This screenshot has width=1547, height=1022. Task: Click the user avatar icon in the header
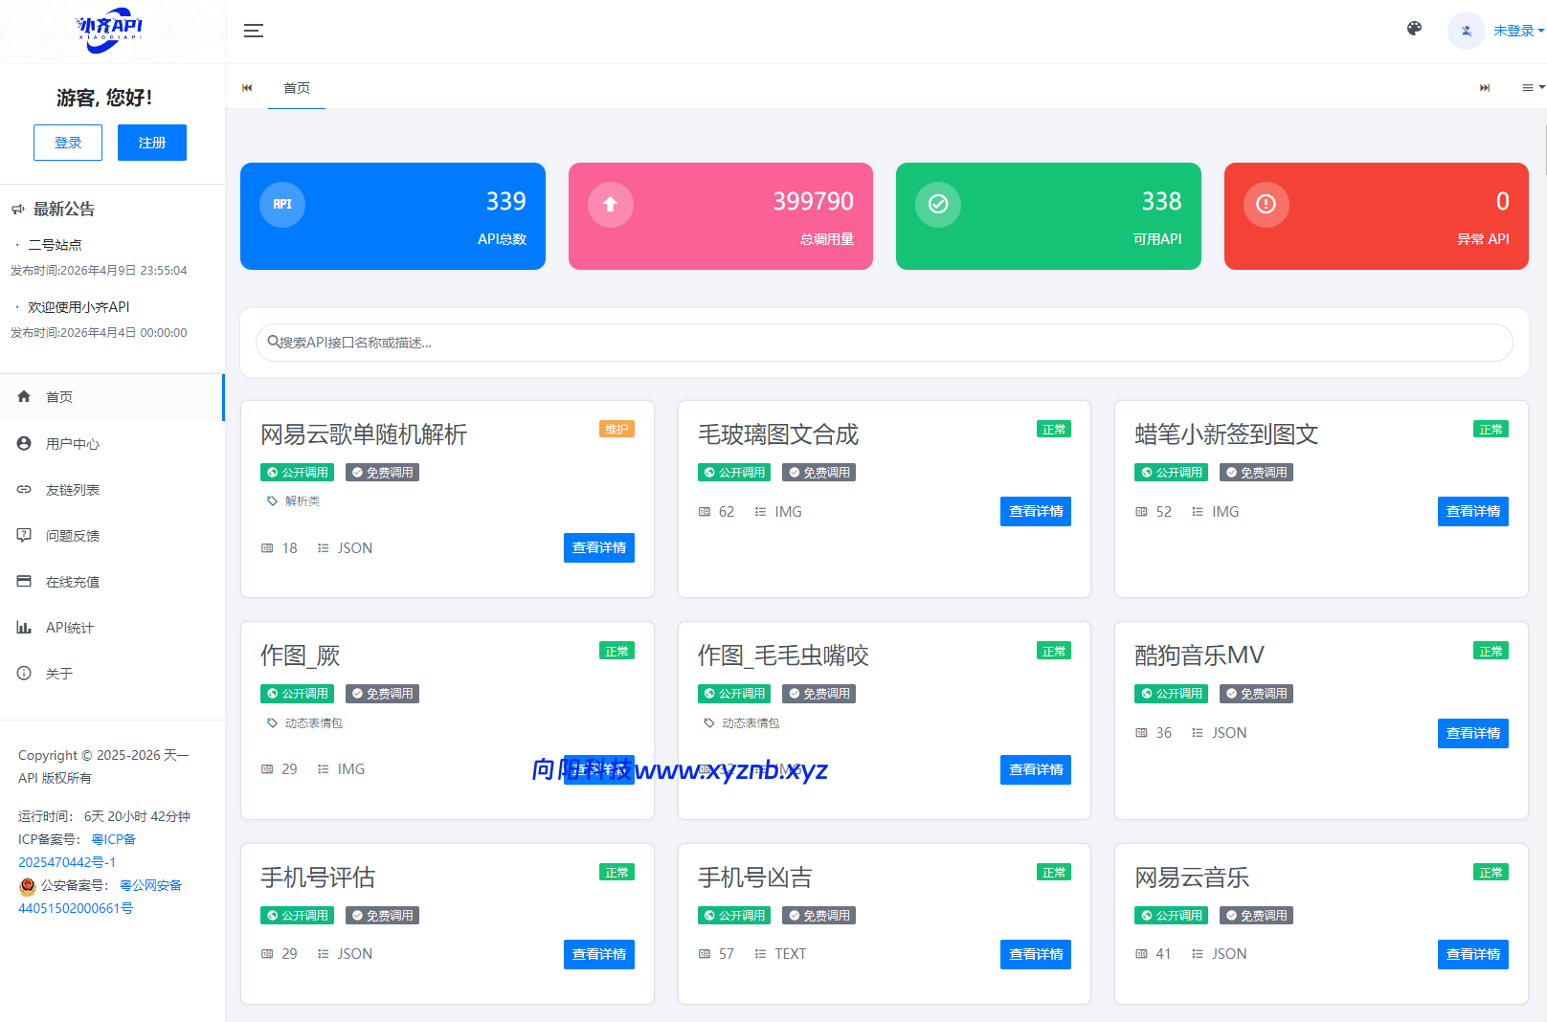pyautogui.click(x=1466, y=31)
